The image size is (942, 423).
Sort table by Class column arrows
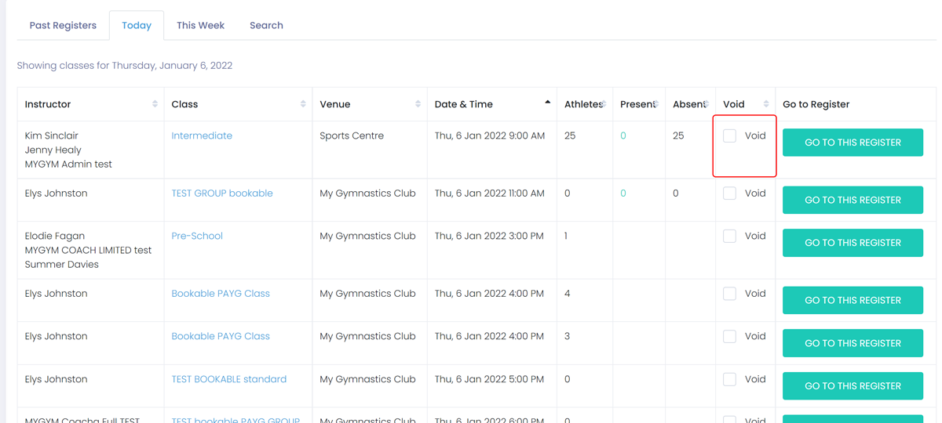[x=303, y=104]
